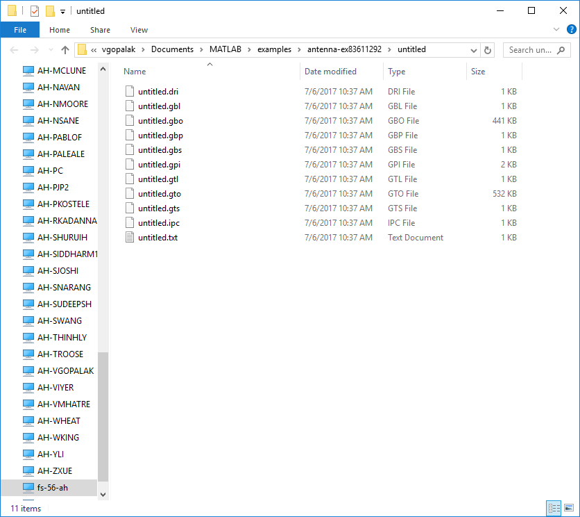Screen dimensions: 580x517
Task: Switch to the View ribbon tab
Action: [x=139, y=30]
